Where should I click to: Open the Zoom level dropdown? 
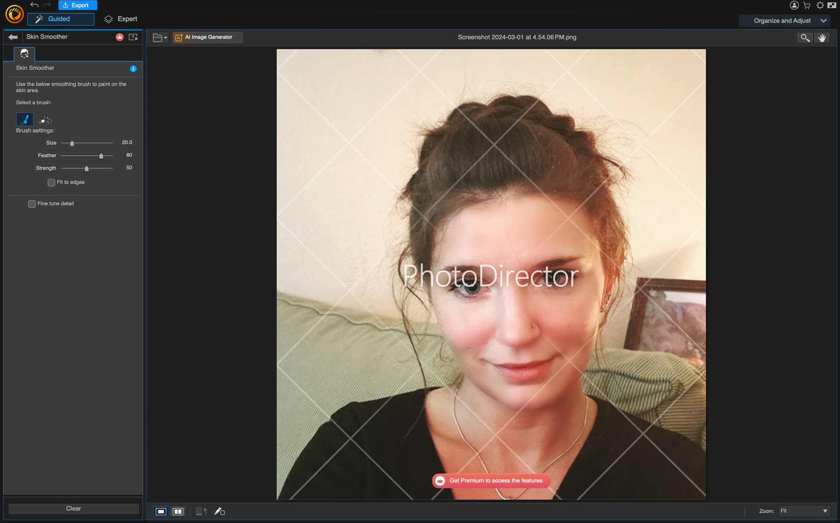pyautogui.click(x=804, y=511)
